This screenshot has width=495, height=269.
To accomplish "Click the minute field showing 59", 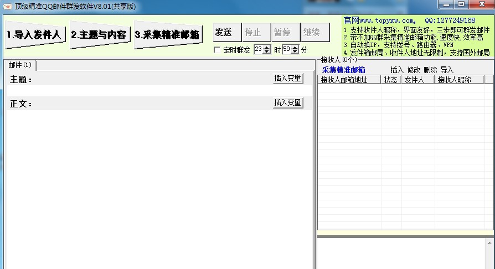I will click(287, 50).
